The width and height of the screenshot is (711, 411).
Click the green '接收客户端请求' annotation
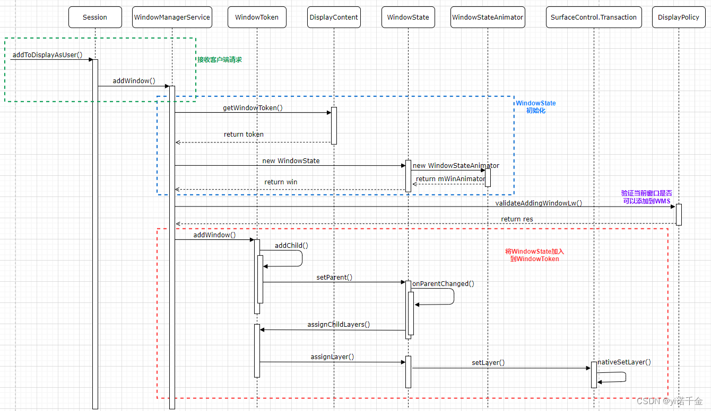pyautogui.click(x=220, y=60)
